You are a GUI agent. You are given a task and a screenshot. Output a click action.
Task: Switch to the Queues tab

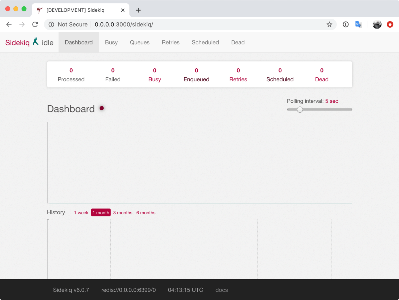(140, 43)
